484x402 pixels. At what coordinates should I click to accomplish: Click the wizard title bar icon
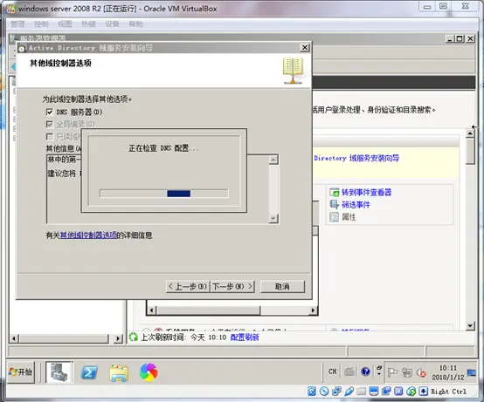coord(22,48)
